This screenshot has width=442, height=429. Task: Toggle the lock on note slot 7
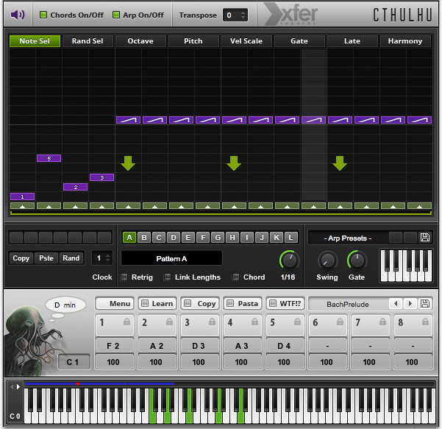coord(382,322)
